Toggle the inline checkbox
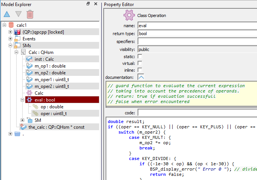The width and height of the screenshot is (257, 180). (x=140, y=70)
